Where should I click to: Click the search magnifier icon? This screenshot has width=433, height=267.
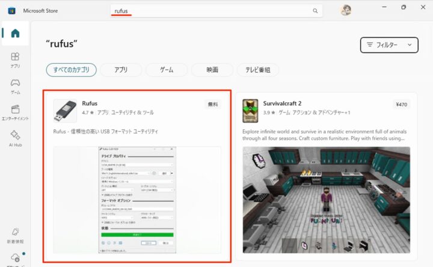[315, 11]
